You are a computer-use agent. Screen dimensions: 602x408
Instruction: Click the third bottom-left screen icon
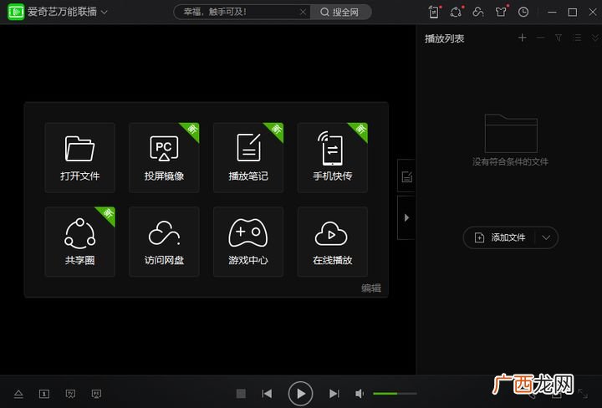[70, 394]
